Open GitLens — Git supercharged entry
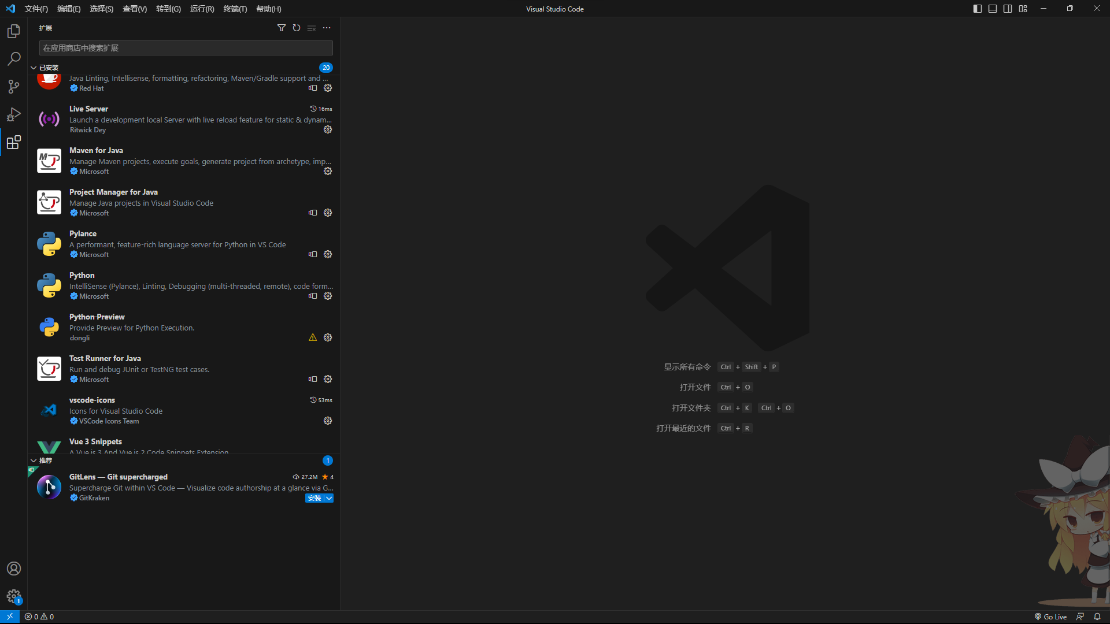1110x624 pixels. tap(184, 487)
